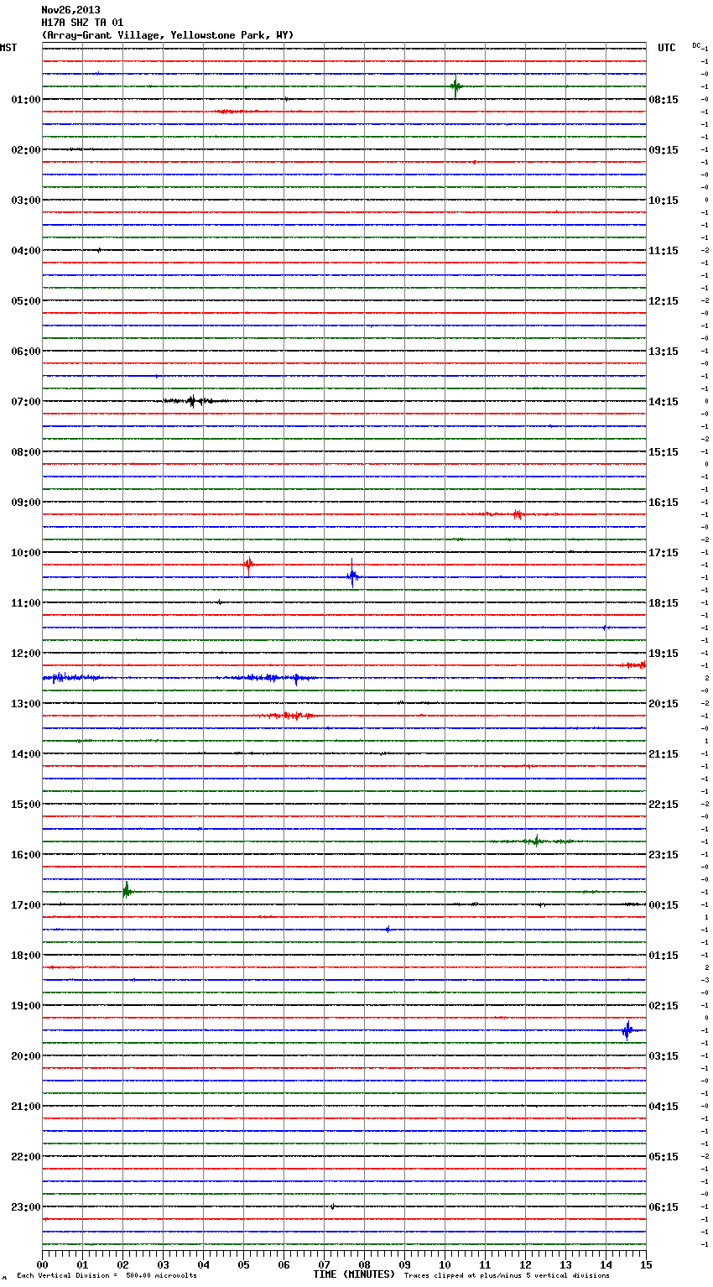Viewport: 713px width, 1287px height.
Task: Click minute 15 on the time axis
Action: [x=646, y=1264]
